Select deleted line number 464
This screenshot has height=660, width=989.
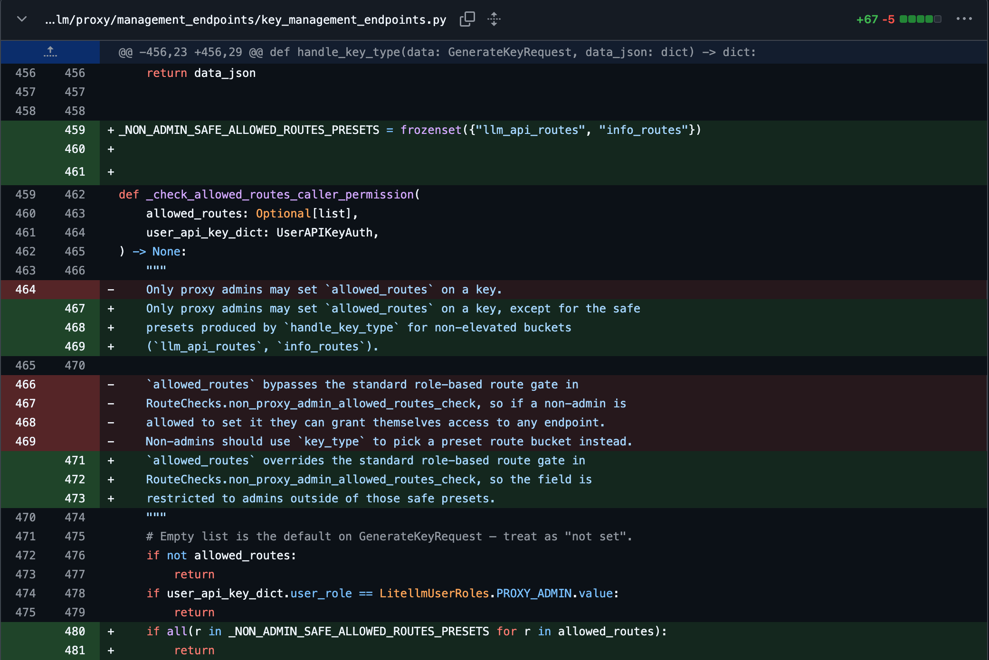26,290
